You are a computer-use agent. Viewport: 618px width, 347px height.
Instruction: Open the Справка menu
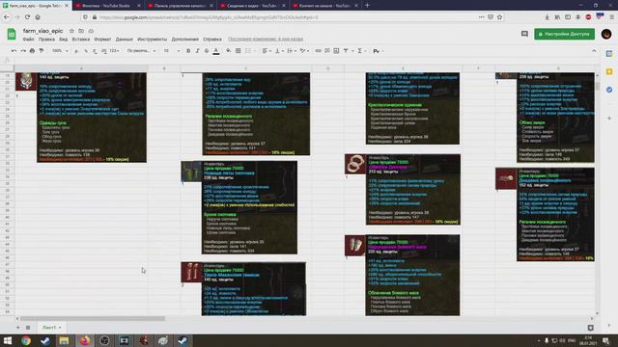pos(212,40)
